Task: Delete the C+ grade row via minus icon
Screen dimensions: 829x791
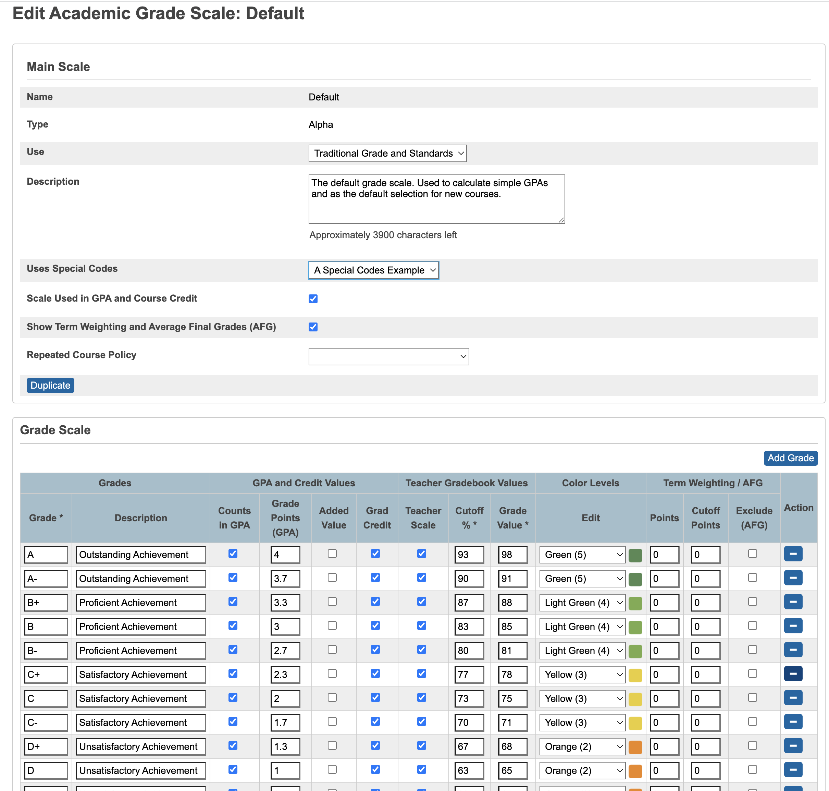Action: tap(793, 674)
